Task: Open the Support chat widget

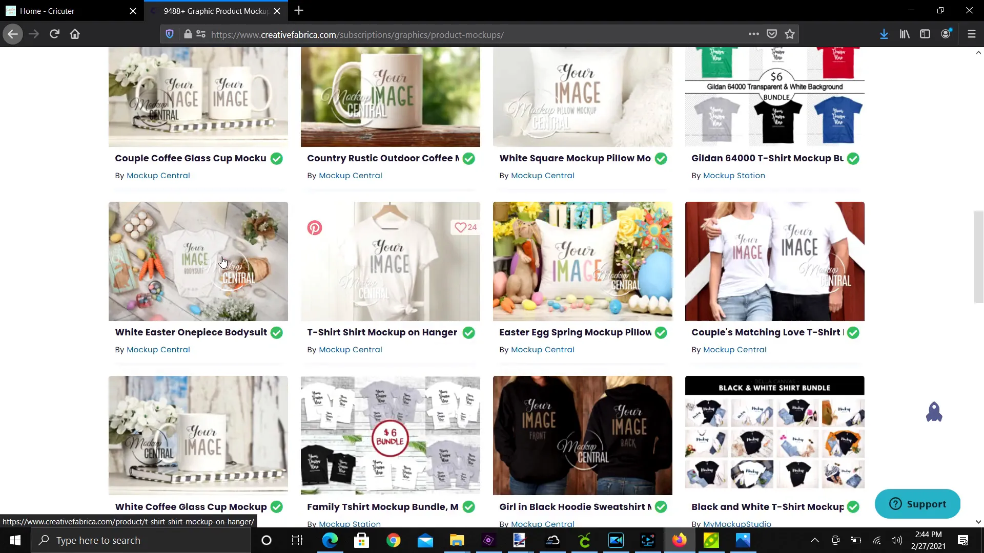Action: tap(917, 504)
